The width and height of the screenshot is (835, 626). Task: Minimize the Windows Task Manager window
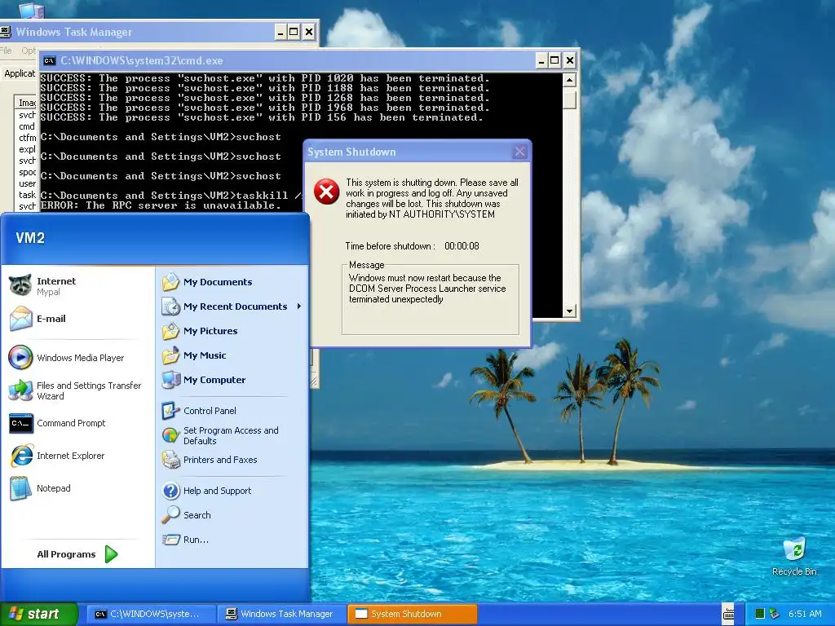(281, 32)
